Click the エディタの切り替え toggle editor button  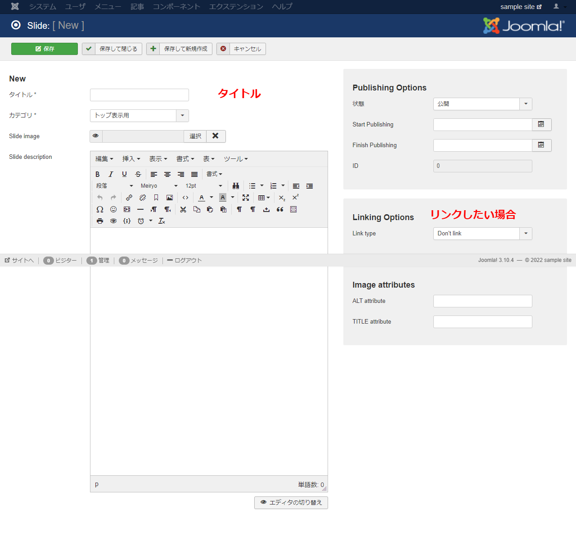coord(291,503)
